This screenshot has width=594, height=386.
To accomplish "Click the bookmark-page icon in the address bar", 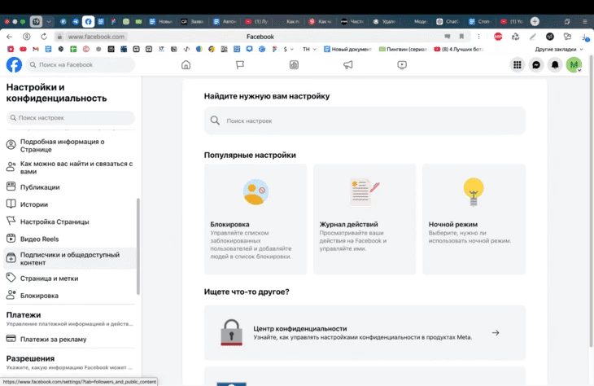I will pos(461,37).
